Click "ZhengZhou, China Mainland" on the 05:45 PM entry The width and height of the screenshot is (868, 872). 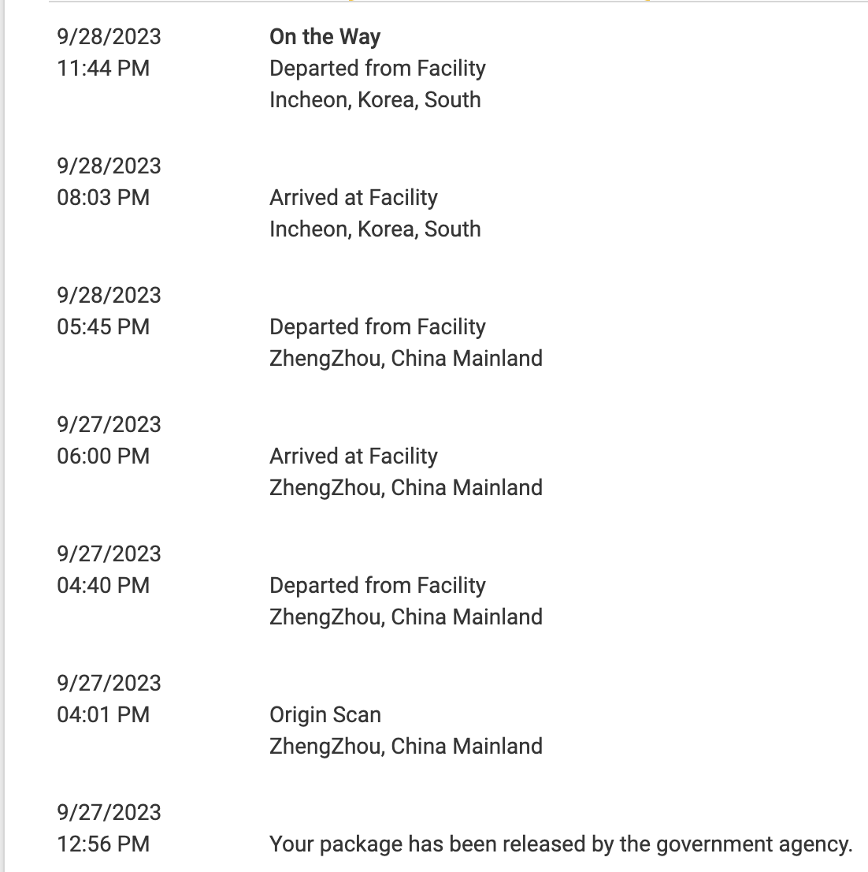click(x=406, y=359)
